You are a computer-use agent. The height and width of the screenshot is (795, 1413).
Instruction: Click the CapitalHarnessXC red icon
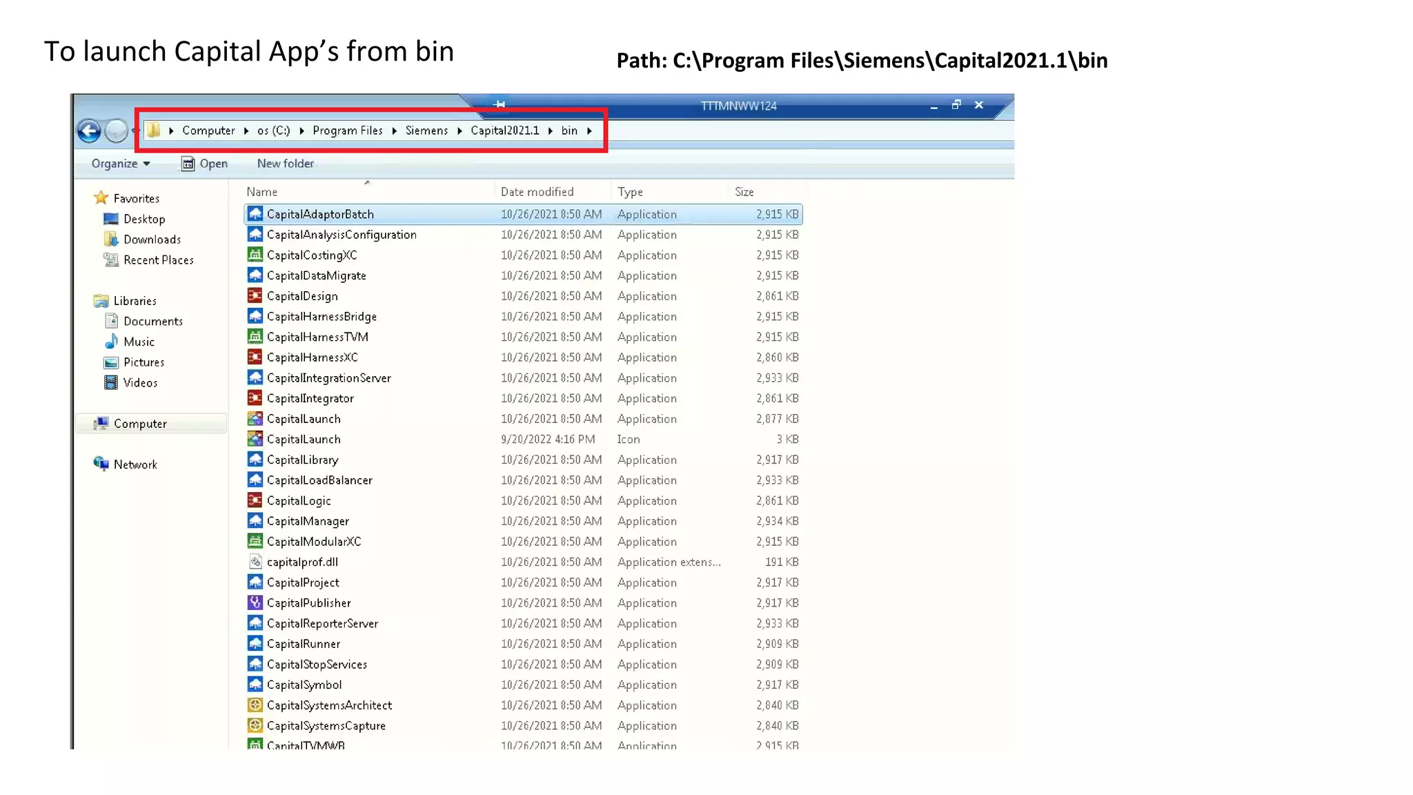(255, 357)
